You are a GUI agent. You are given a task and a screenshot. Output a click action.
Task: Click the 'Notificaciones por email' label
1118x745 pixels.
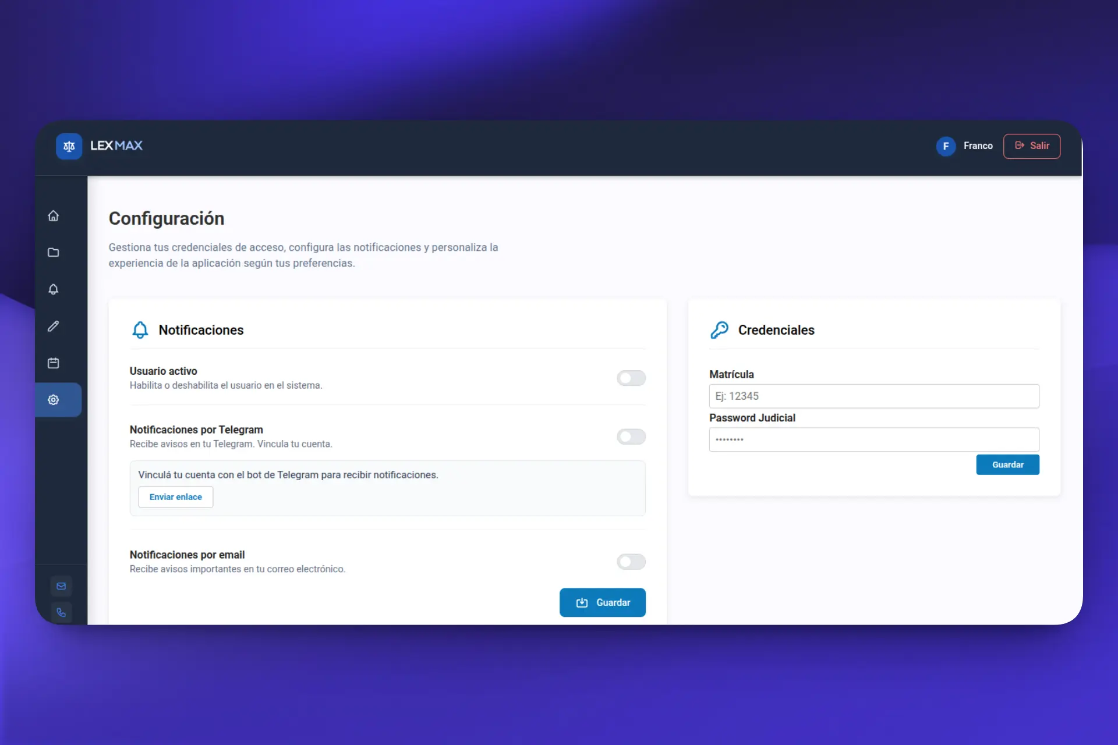tap(187, 555)
